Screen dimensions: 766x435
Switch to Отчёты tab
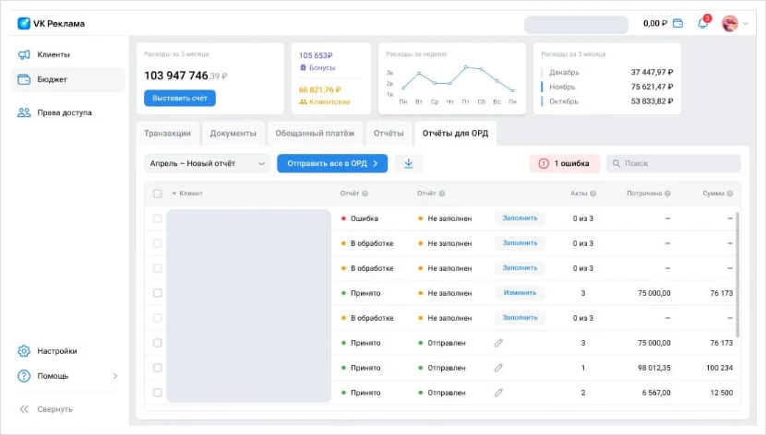click(x=389, y=133)
